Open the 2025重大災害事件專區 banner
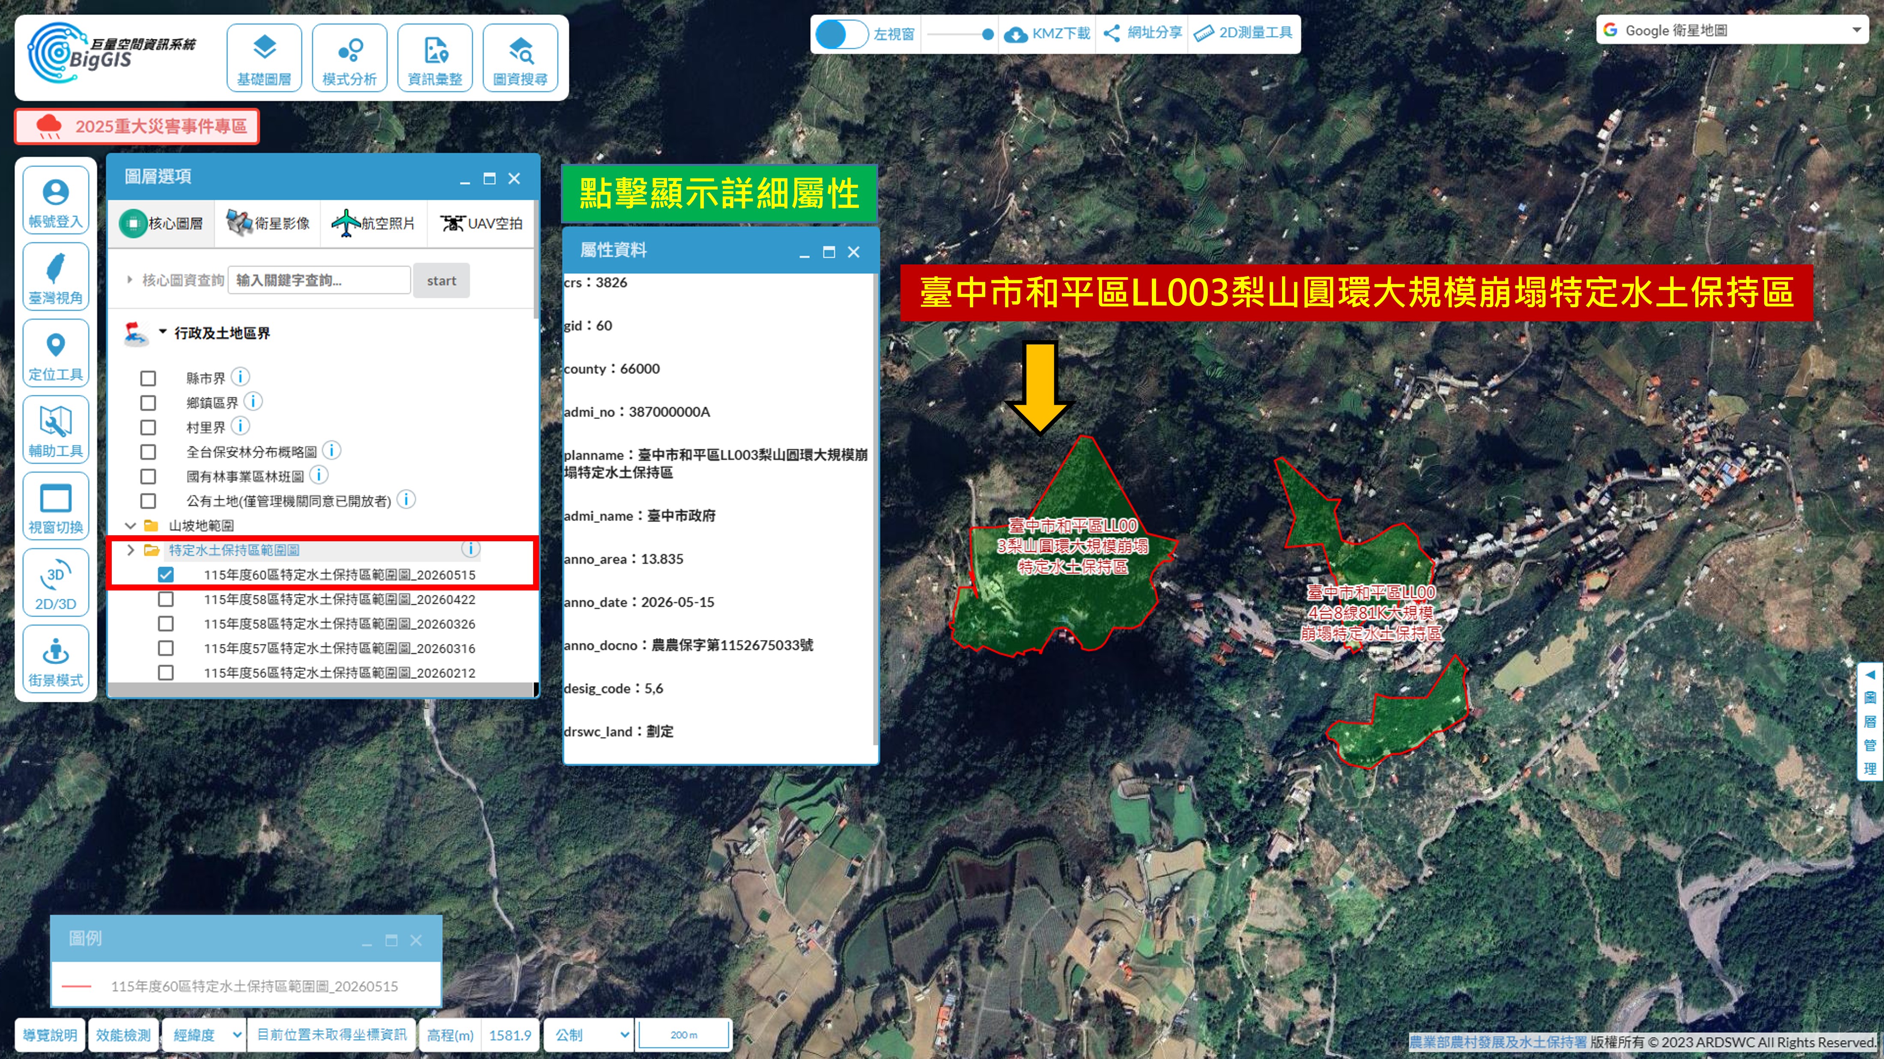This screenshot has width=1884, height=1059. coord(137,126)
